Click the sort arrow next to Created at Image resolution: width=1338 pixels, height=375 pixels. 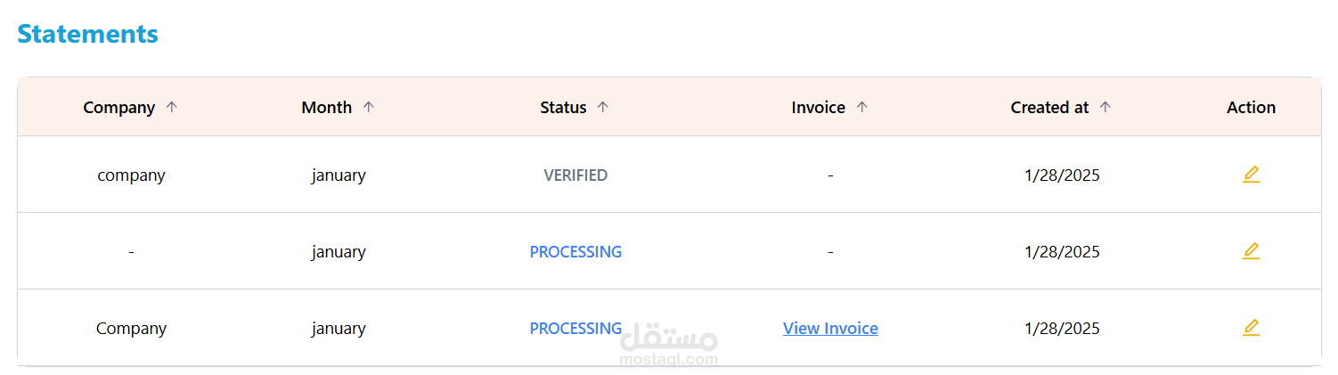[x=1105, y=107]
